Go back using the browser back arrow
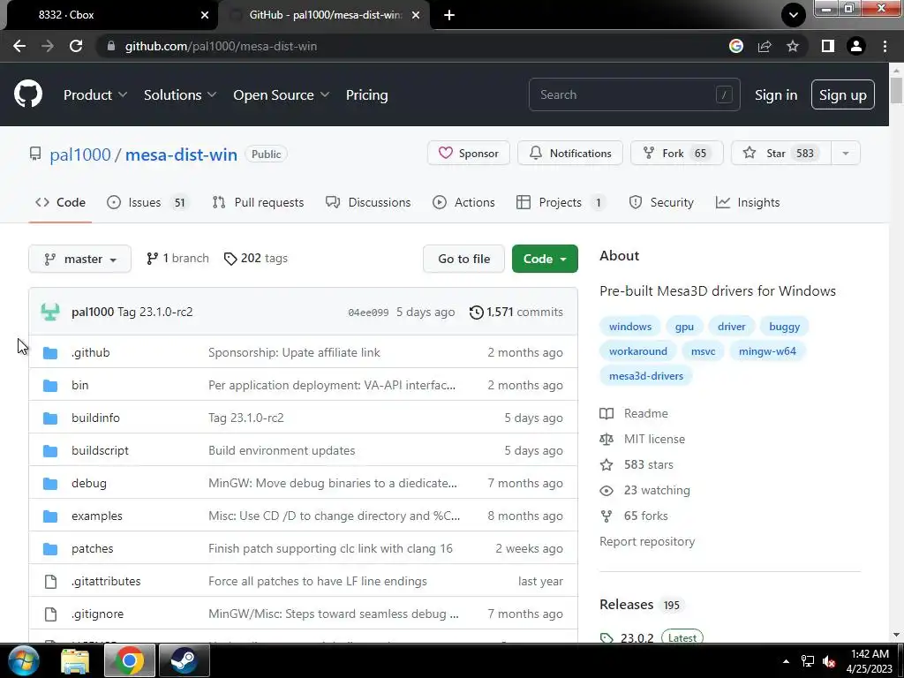The width and height of the screenshot is (904, 678). pyautogui.click(x=19, y=46)
